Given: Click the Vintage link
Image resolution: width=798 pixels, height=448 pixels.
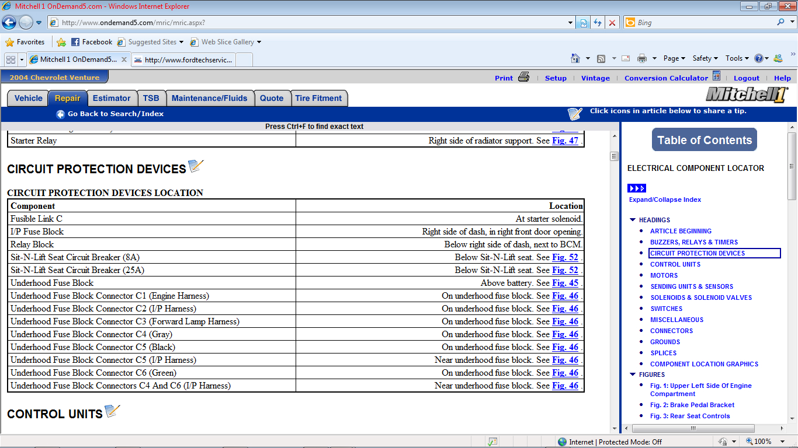Looking at the screenshot, I should coord(595,78).
